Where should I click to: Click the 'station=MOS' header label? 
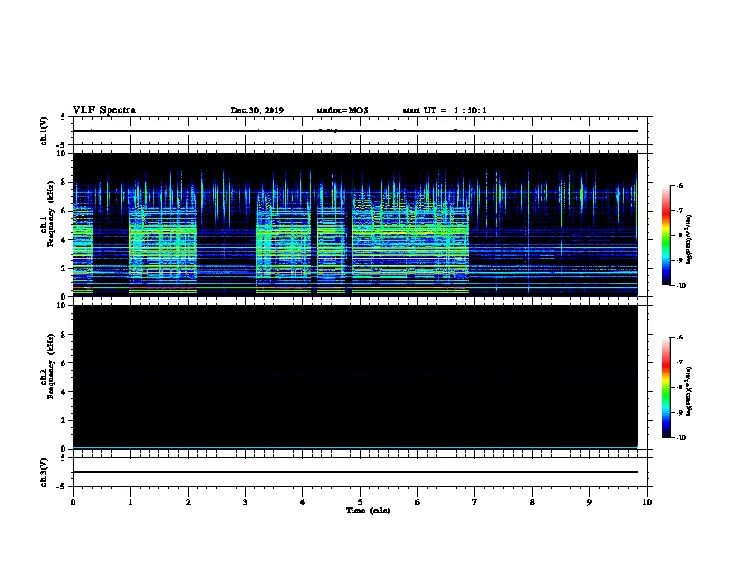[342, 110]
